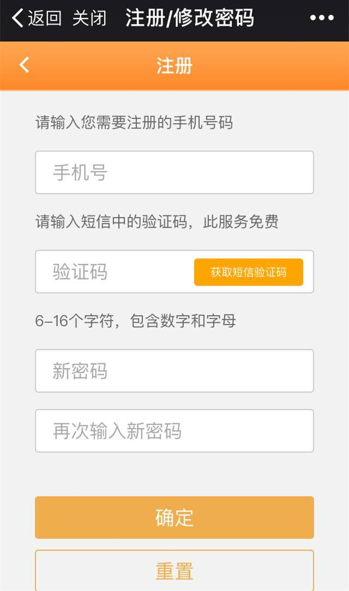Tap 关闭 to close the page
The width and height of the screenshot is (349, 591).
tap(89, 18)
